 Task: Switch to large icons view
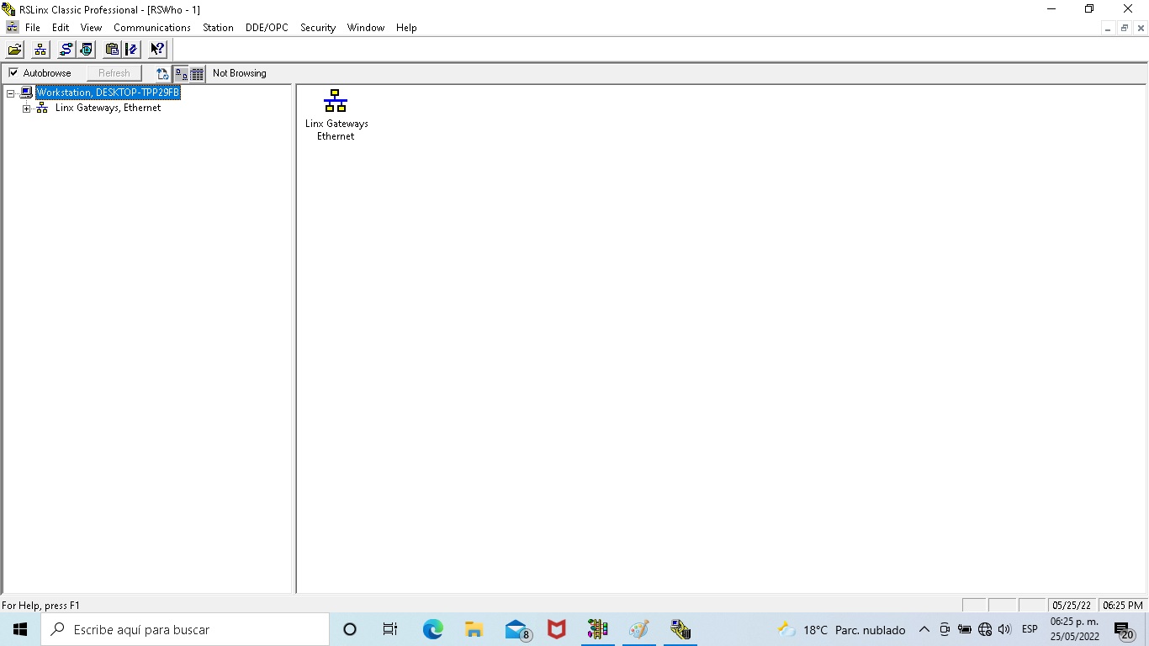[181, 74]
